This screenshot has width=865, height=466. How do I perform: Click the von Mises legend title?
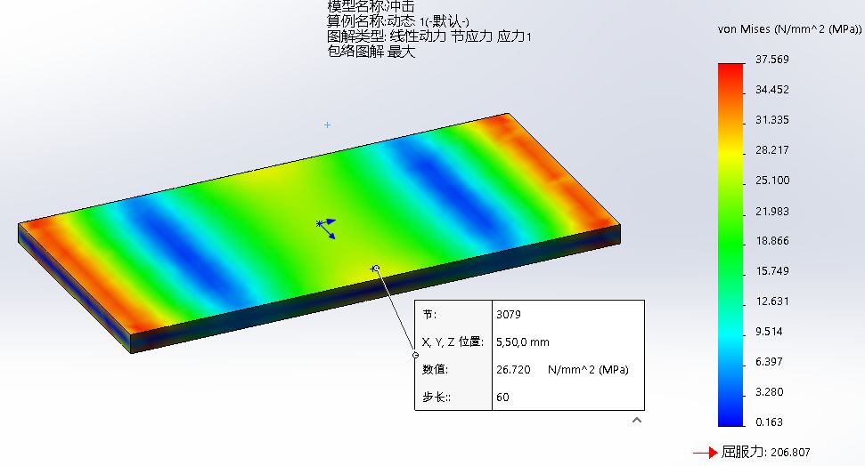click(x=789, y=29)
